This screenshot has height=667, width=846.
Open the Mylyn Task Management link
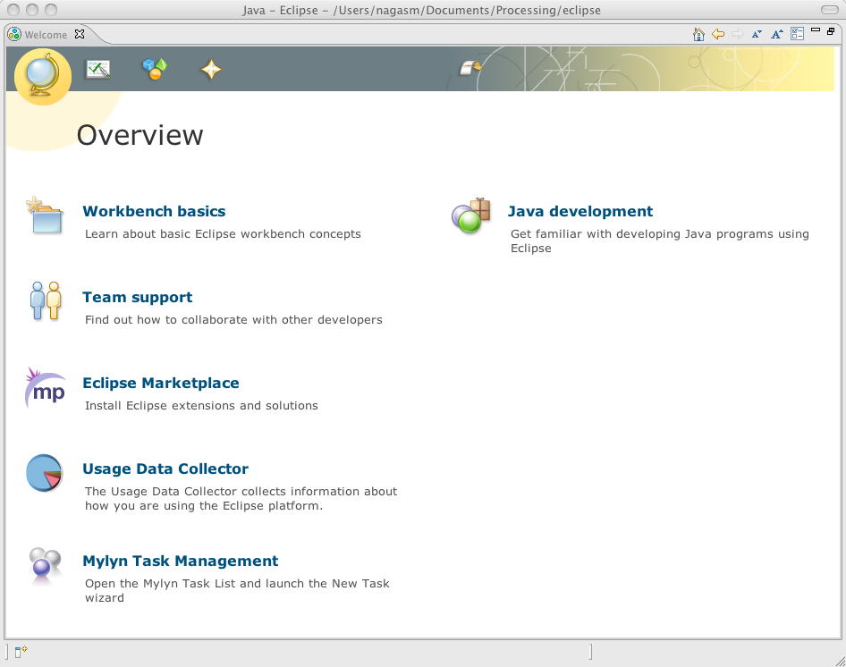point(181,561)
